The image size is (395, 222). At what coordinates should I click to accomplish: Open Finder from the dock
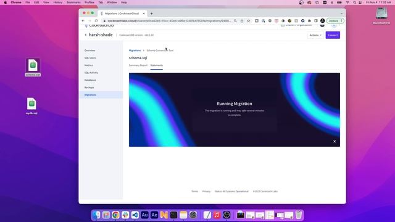point(96,215)
